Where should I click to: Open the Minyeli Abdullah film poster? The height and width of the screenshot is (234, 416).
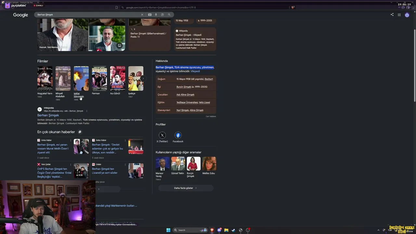click(x=63, y=78)
